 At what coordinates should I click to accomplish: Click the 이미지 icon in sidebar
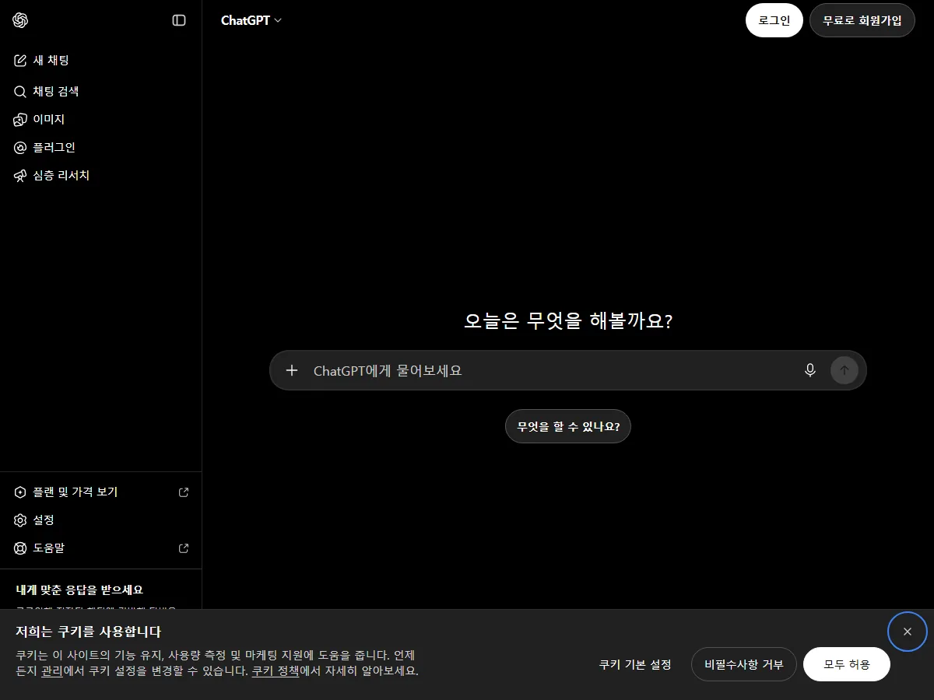20,119
